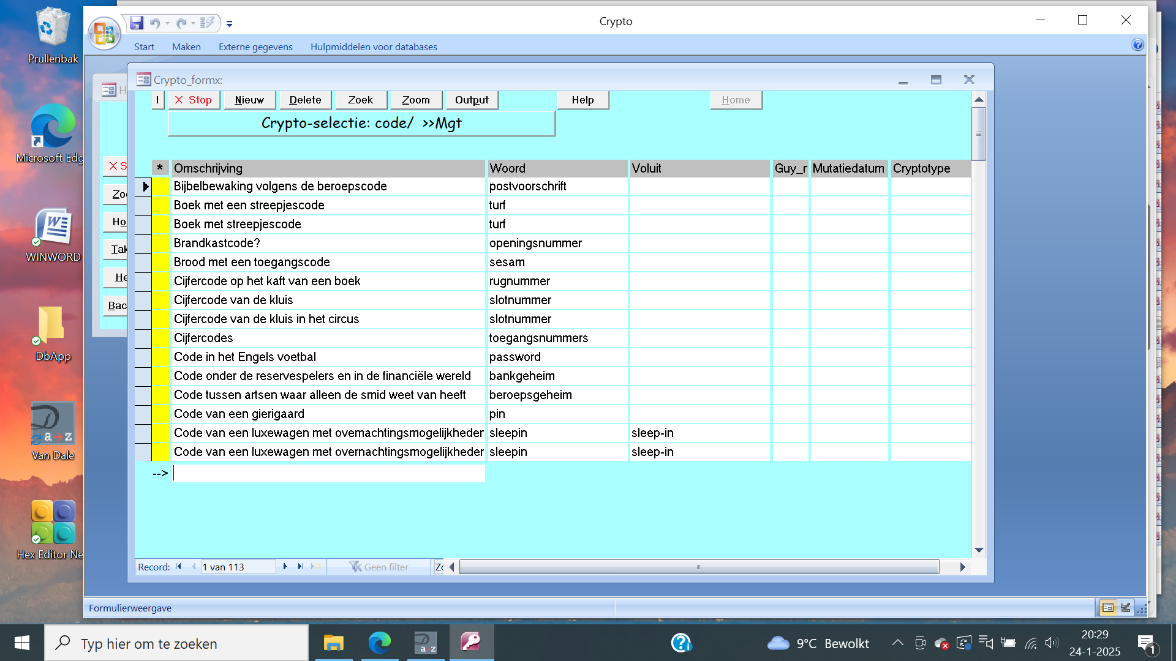Open the Maken ribbon tab
1176x661 pixels.
(x=186, y=47)
